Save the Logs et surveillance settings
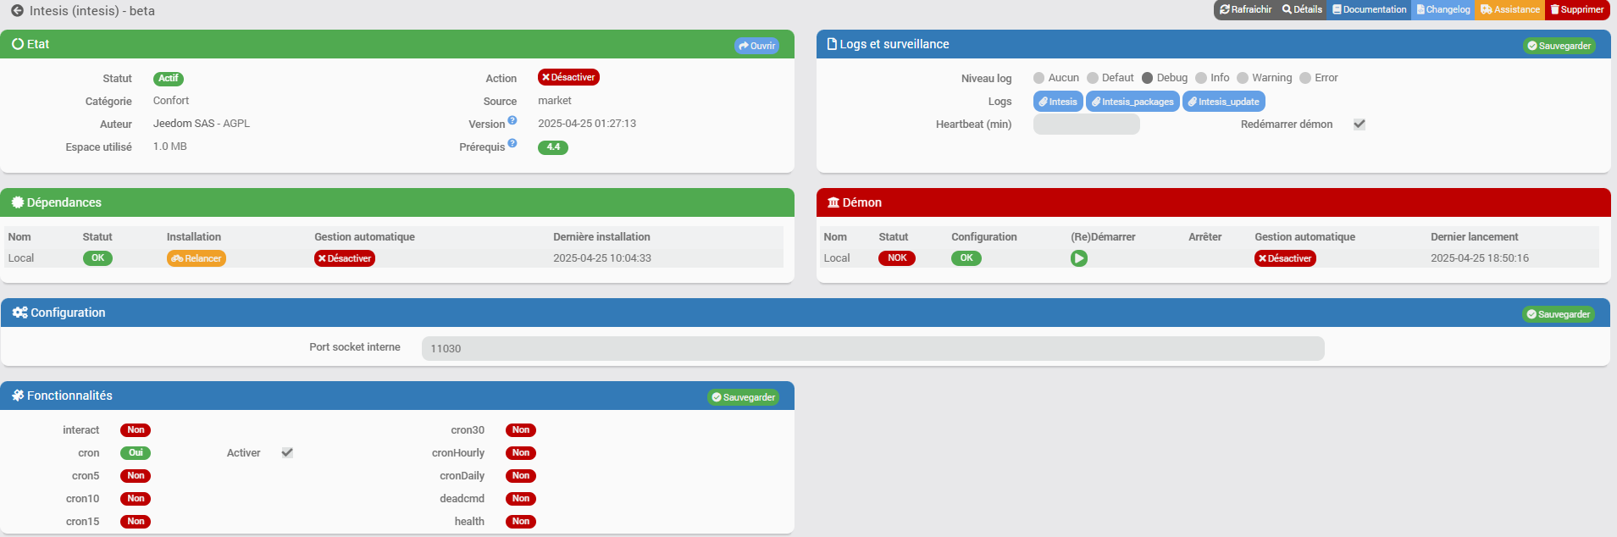 (x=1559, y=46)
